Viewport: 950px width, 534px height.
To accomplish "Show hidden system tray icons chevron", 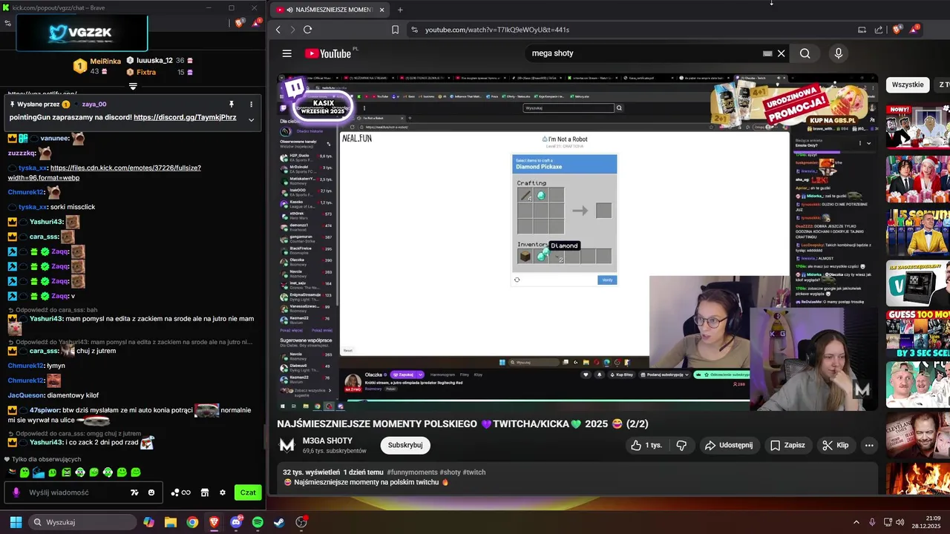I will (856, 522).
